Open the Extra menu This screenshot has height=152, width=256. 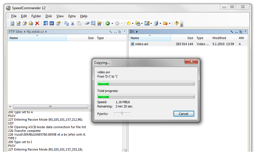[72, 16]
